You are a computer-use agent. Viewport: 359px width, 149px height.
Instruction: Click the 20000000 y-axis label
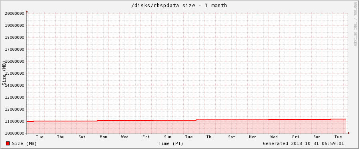15,13
